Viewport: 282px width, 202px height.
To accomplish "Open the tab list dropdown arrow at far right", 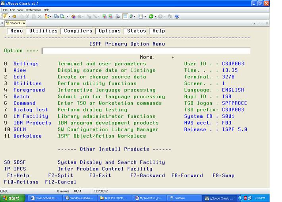I will [x=254, y=23].
